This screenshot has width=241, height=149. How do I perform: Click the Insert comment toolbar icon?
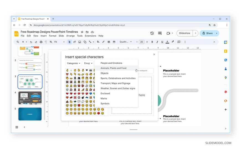[x=179, y=42]
